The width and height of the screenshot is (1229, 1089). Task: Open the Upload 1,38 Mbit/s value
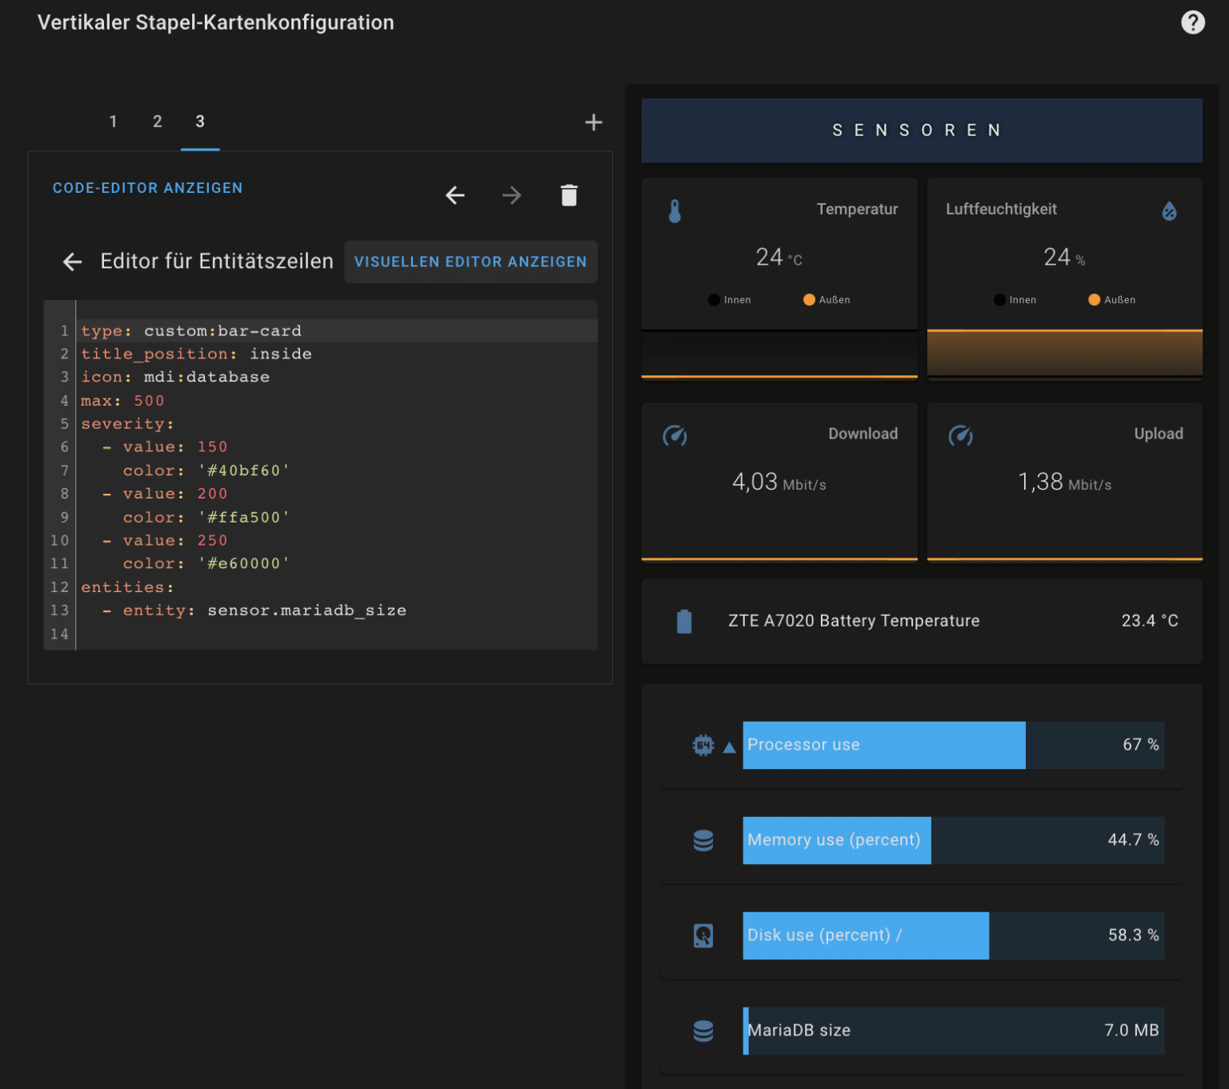[1064, 482]
